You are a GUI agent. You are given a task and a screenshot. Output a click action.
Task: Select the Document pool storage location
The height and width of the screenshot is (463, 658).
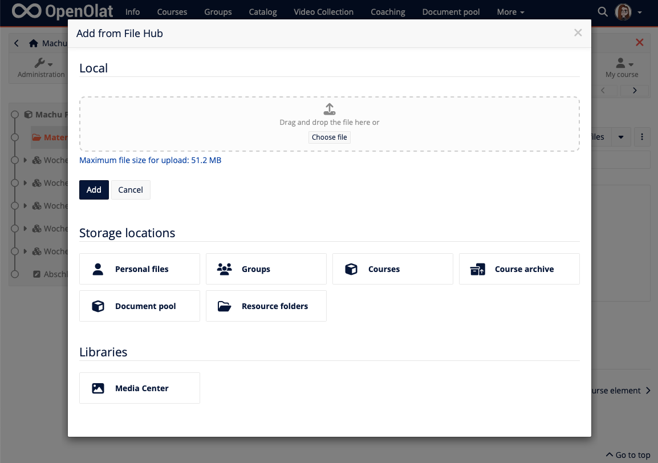click(x=139, y=306)
